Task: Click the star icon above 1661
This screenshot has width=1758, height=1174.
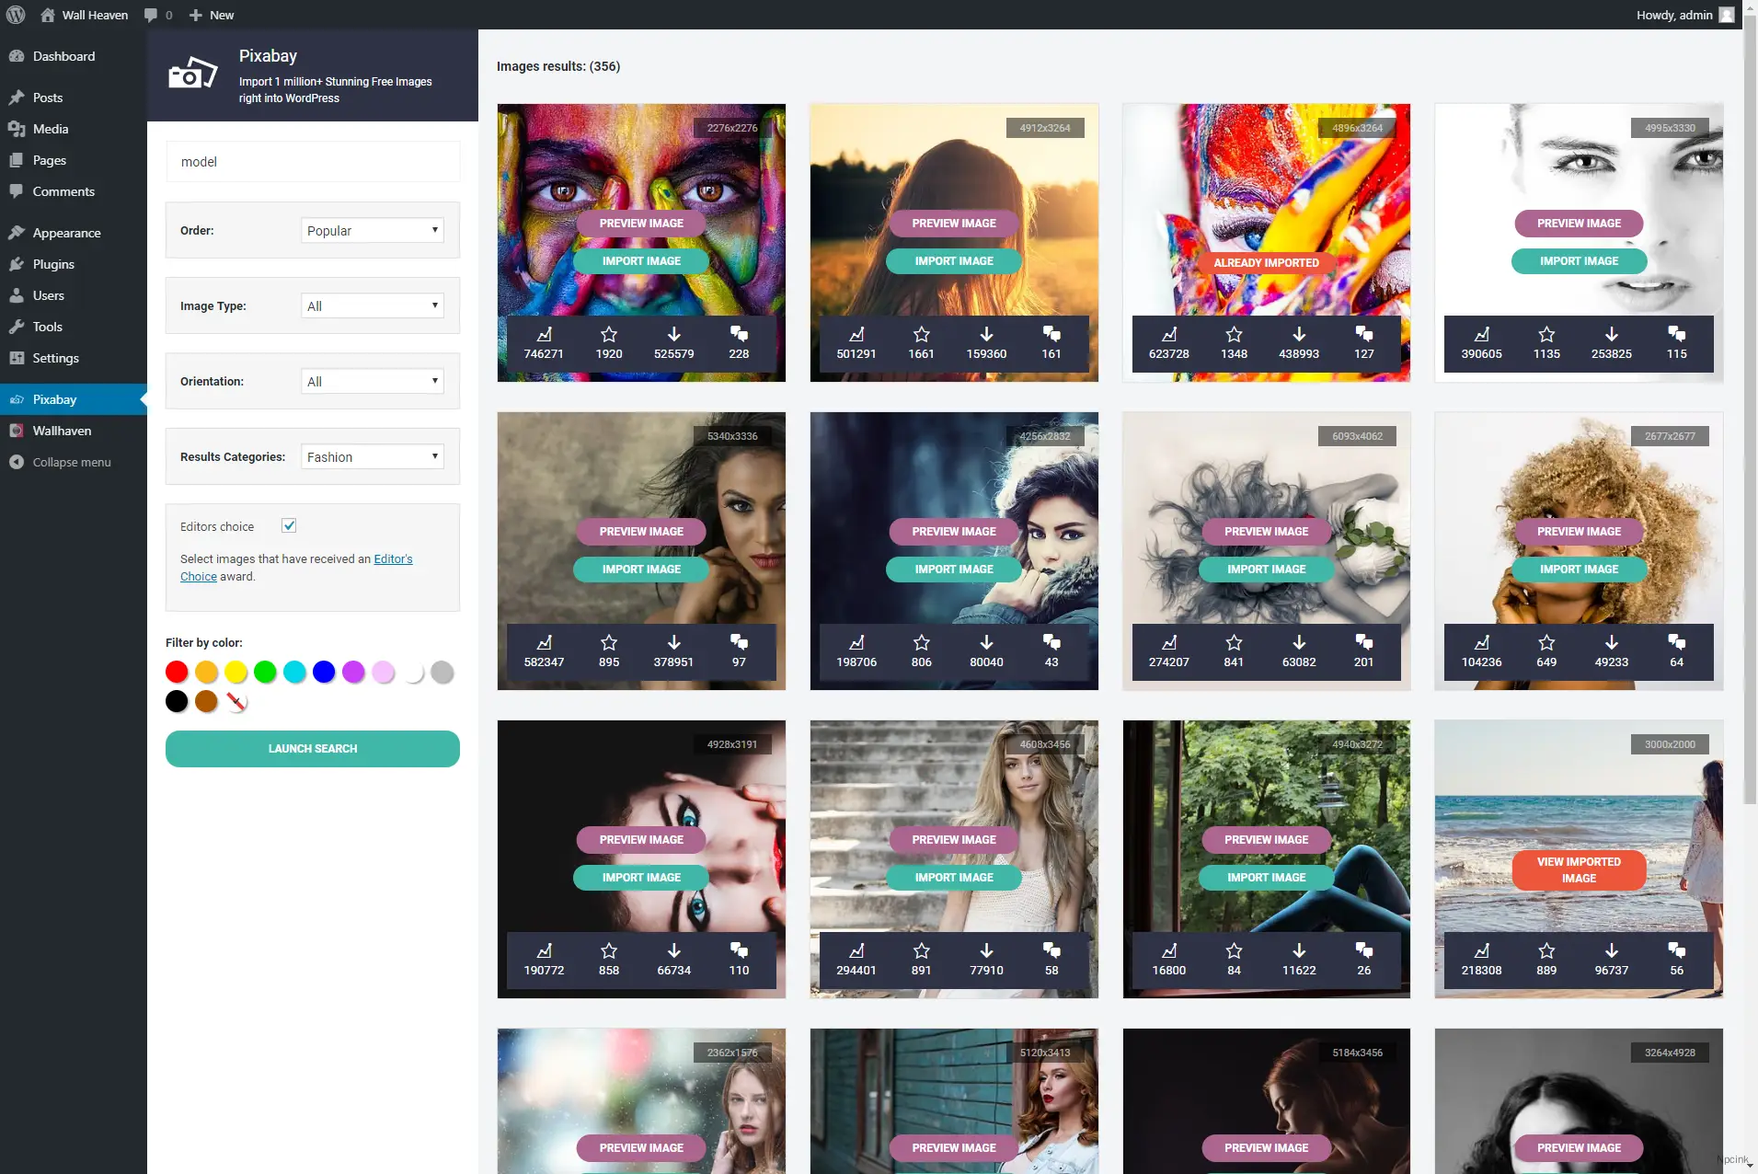Action: (921, 334)
